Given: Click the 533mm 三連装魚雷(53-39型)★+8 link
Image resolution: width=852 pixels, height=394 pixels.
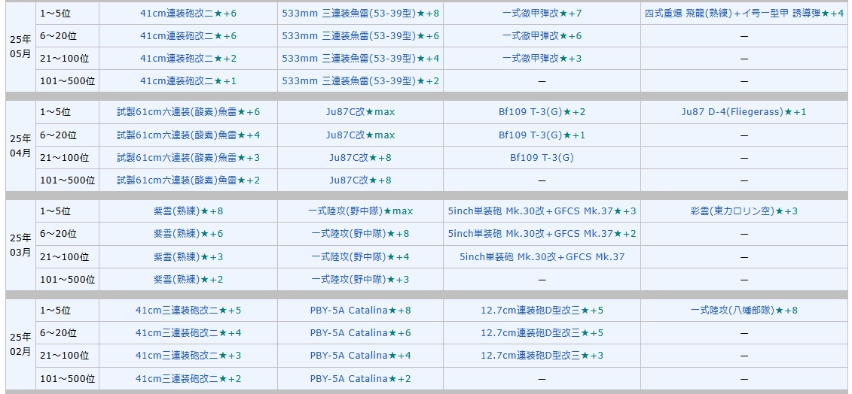Looking at the screenshot, I should (x=360, y=14).
